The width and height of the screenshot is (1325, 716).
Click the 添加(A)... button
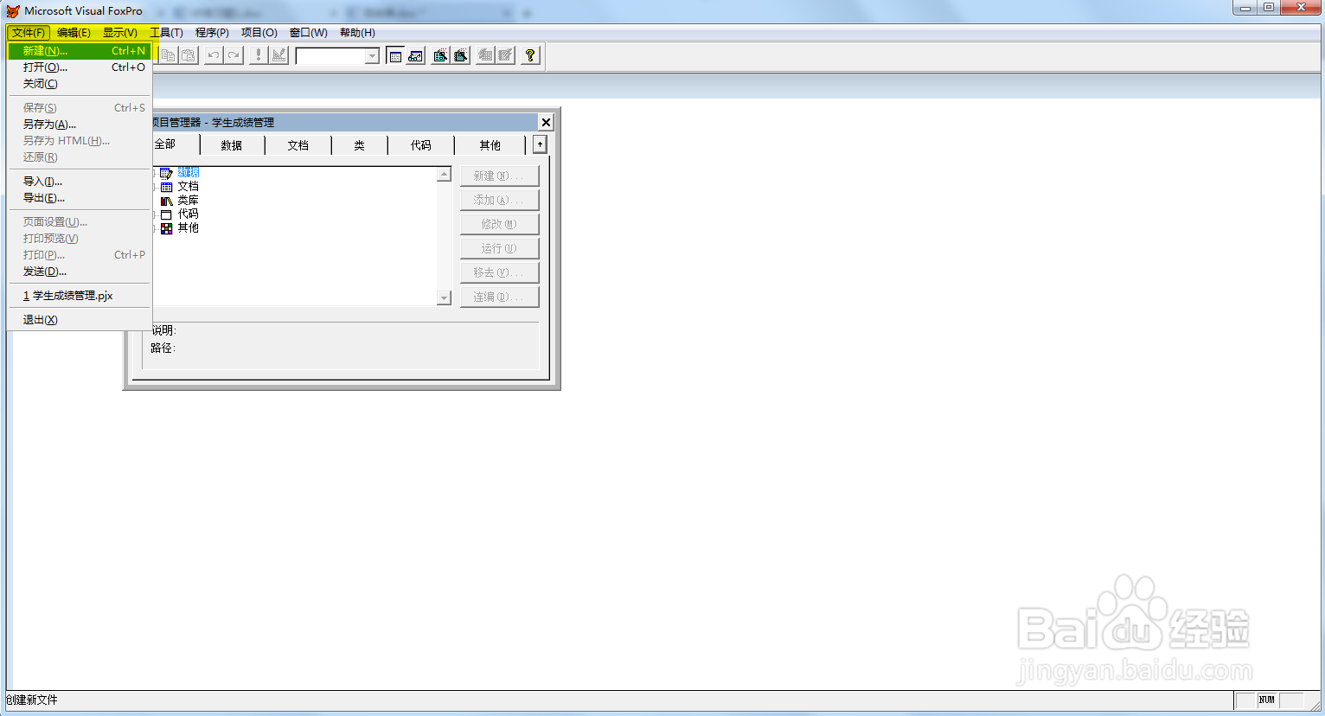(x=499, y=200)
